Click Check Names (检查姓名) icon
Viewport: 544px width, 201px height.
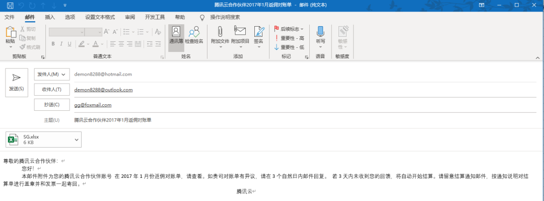coord(194,32)
